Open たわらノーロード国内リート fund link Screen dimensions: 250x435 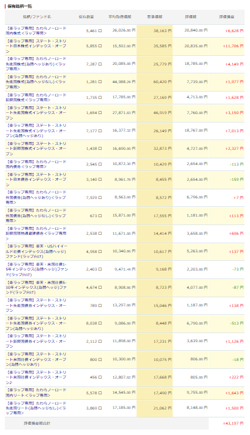(x=36, y=393)
